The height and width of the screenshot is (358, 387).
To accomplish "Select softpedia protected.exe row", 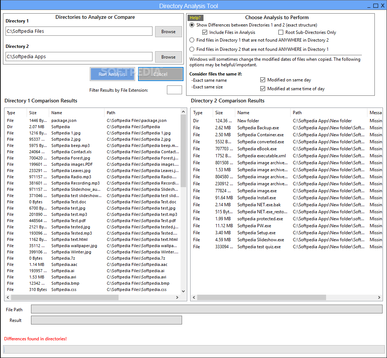I will [x=287, y=219].
